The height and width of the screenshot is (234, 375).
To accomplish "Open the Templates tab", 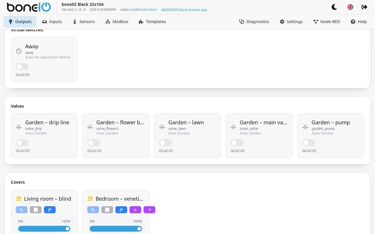I will (x=152, y=22).
